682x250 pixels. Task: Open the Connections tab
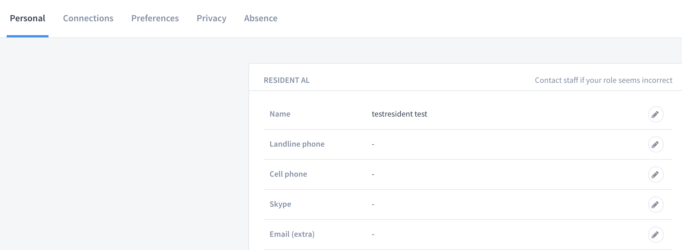pyautogui.click(x=88, y=18)
